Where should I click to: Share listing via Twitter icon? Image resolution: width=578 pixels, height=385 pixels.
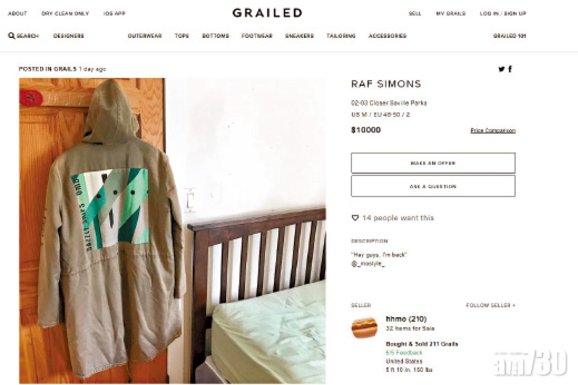coord(501,69)
